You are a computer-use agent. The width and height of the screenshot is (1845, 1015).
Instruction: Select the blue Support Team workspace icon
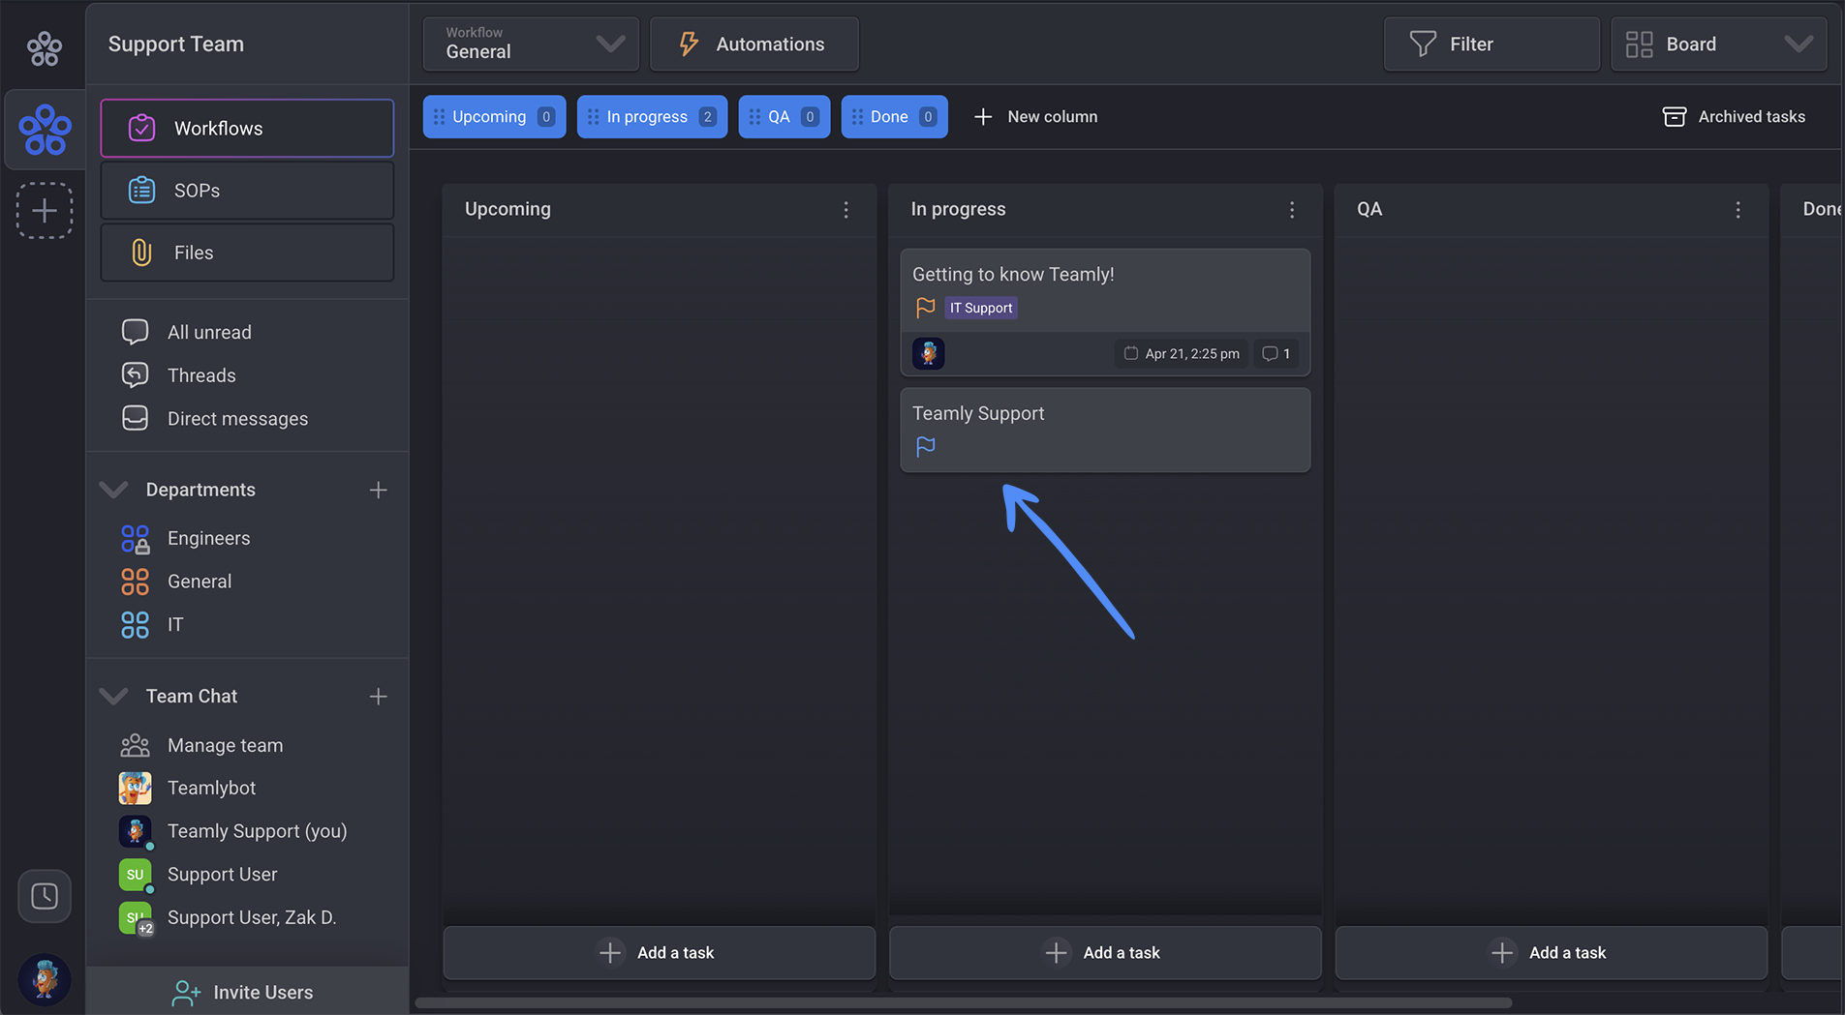(45, 130)
